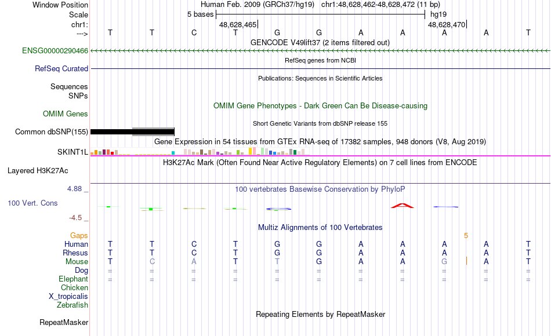Click the dbSNP release 155 title
The height and width of the screenshot is (336, 551).
[320, 123]
